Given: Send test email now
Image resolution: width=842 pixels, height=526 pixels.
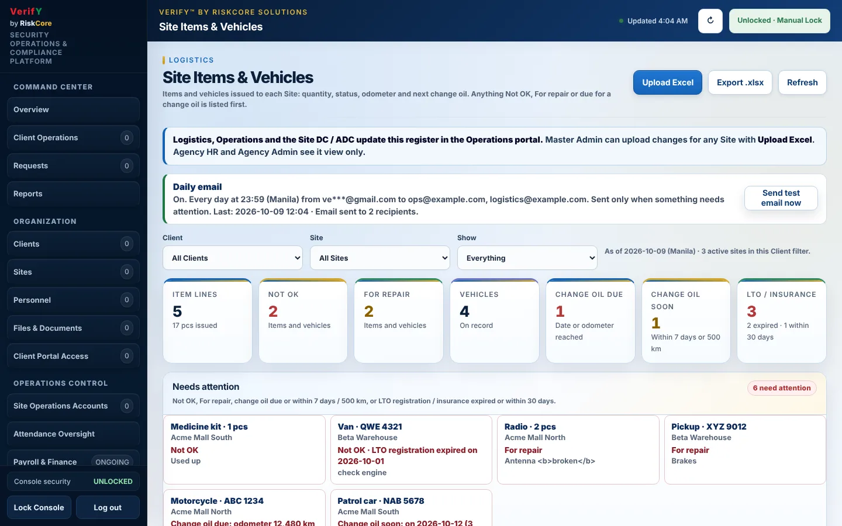Looking at the screenshot, I should tap(781, 198).
